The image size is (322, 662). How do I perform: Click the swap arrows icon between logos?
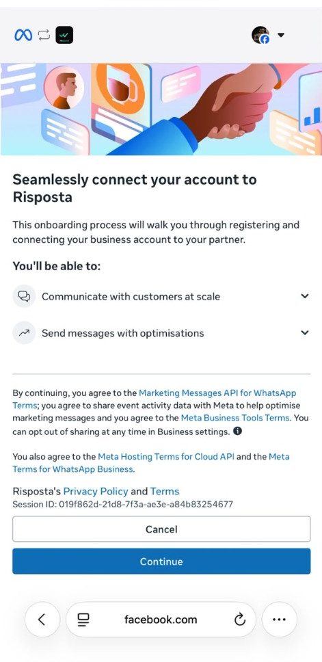point(44,35)
